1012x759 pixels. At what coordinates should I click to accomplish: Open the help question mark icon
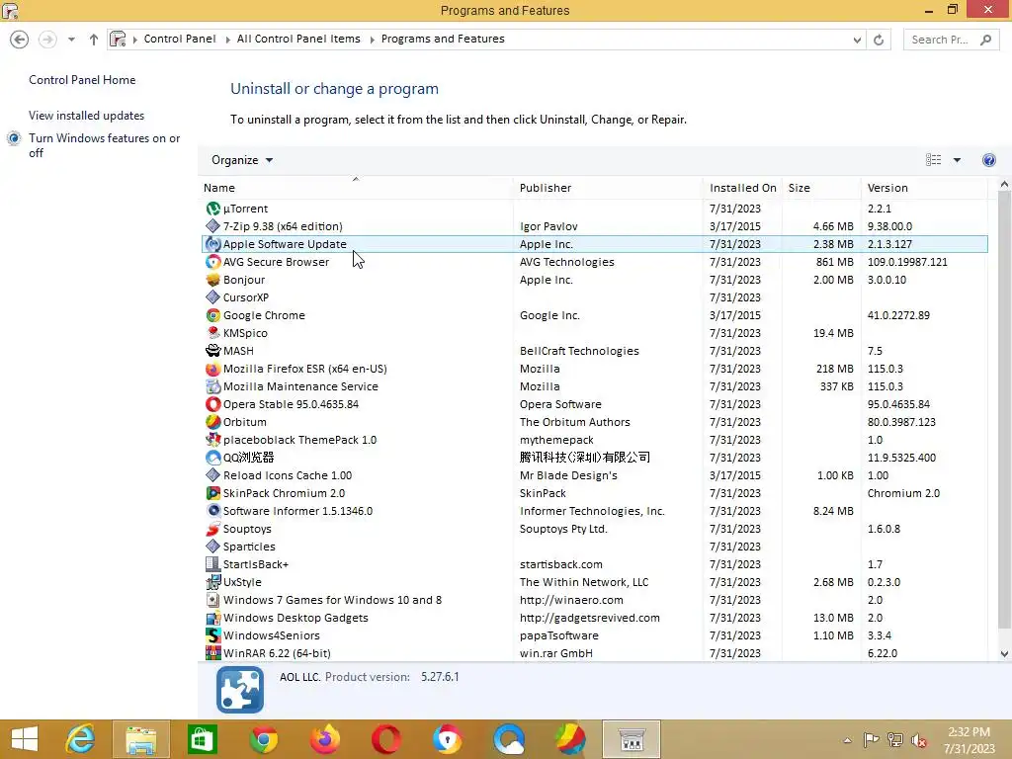(x=988, y=160)
